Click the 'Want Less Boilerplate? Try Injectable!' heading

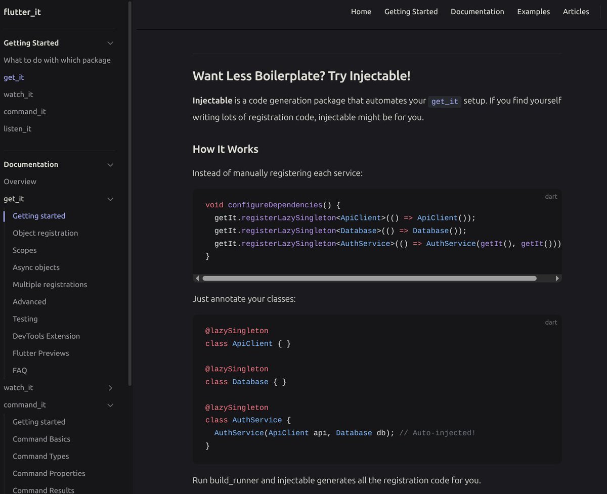pos(301,76)
